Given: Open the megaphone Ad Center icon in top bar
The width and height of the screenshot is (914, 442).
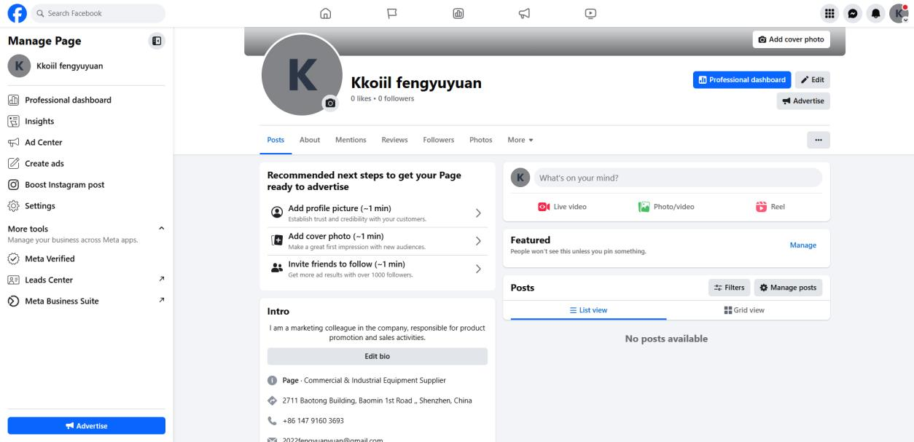Looking at the screenshot, I should [524, 13].
